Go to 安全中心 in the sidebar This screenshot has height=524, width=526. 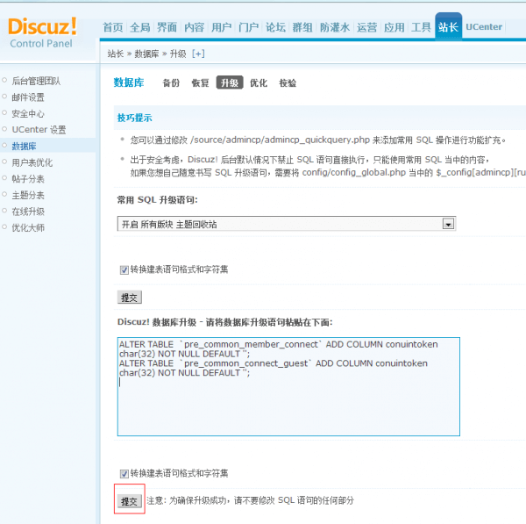coord(28,113)
